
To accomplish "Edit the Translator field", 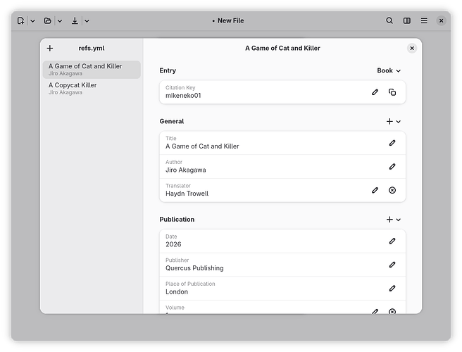I will tap(375, 190).
